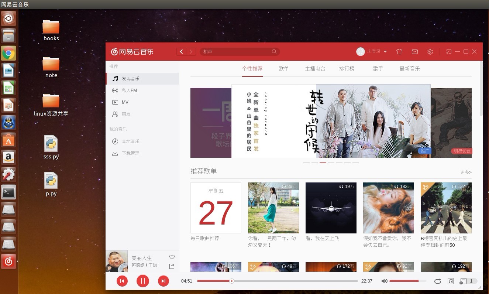Open the books folder on desktop
This screenshot has width=489, height=294.
(51, 30)
